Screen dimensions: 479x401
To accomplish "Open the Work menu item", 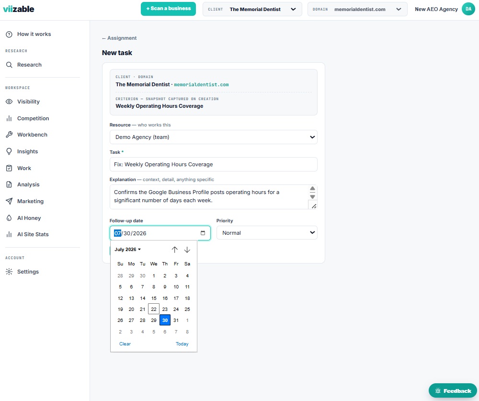I will [x=24, y=168].
